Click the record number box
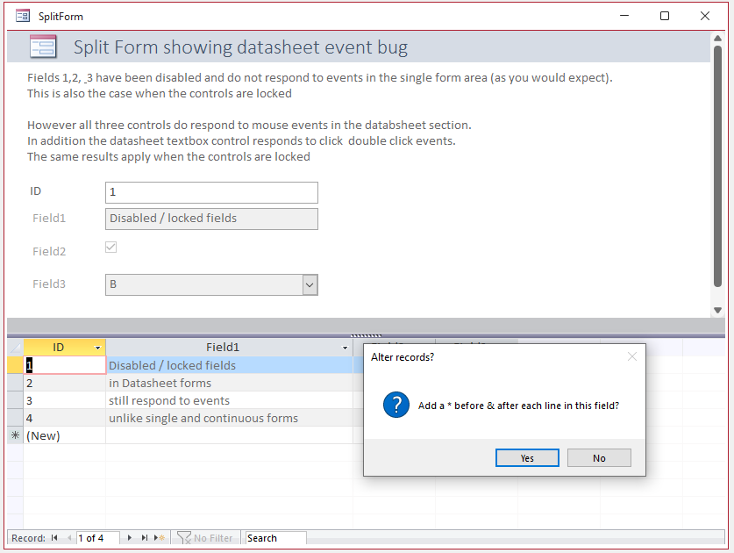The height and width of the screenshot is (553, 734). [x=98, y=538]
